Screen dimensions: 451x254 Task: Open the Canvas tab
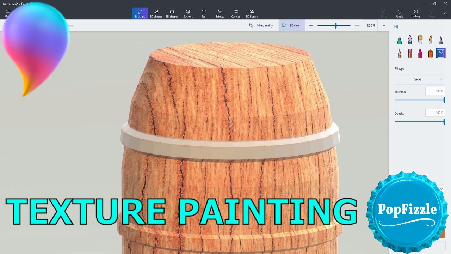tap(236, 13)
